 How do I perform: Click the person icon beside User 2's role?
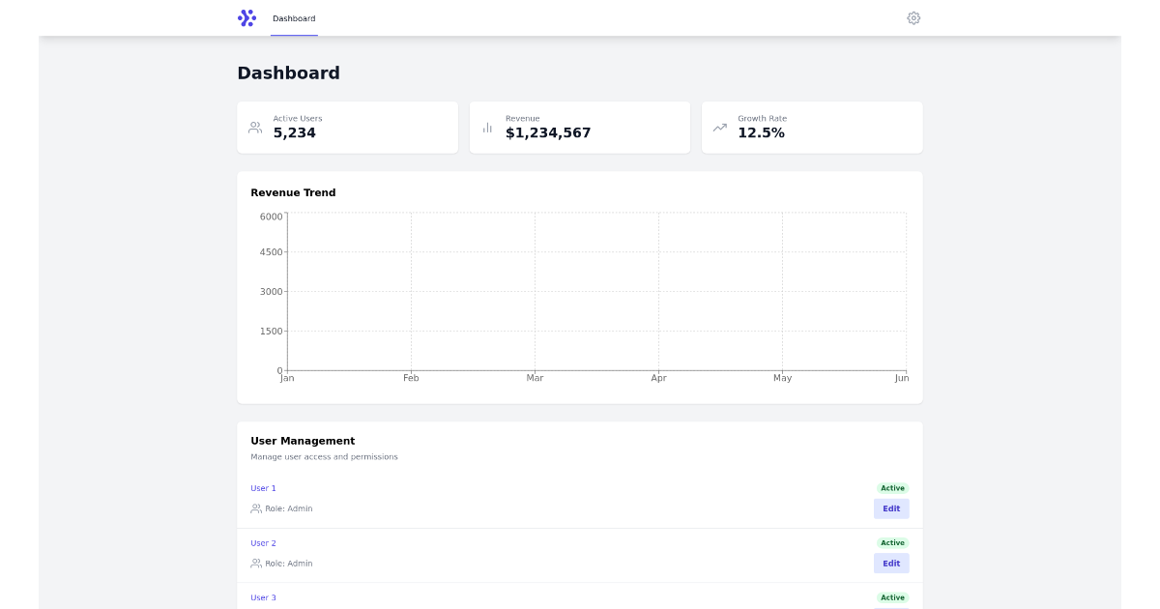tap(255, 564)
